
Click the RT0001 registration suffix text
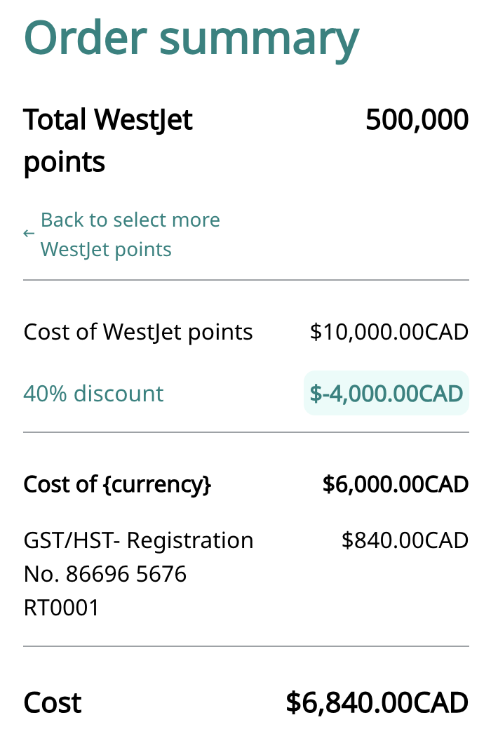click(x=61, y=608)
